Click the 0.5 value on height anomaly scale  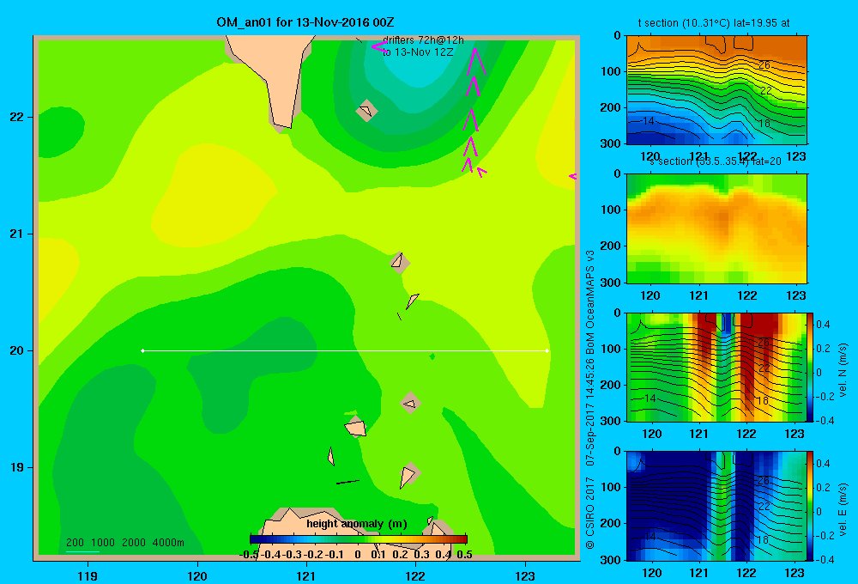(x=464, y=555)
